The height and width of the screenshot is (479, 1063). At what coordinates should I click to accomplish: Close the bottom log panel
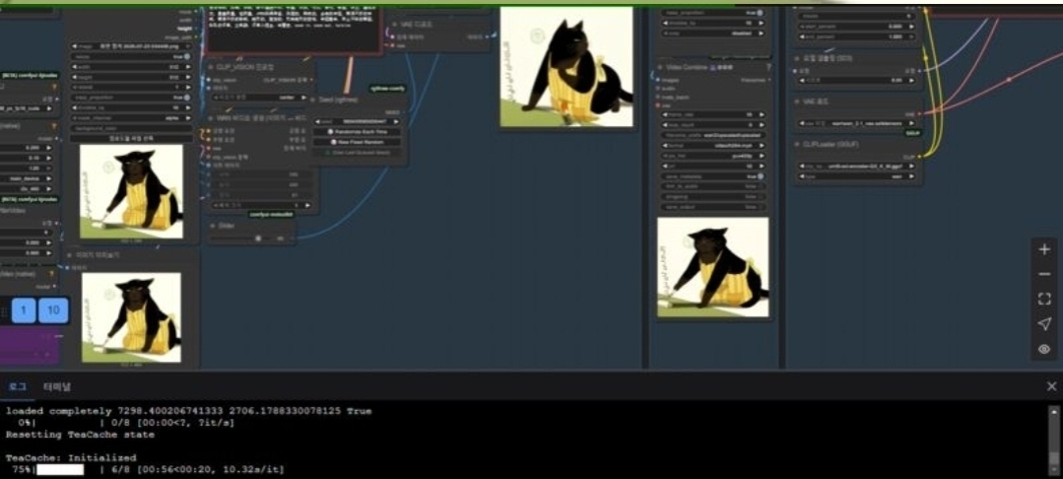1051,386
